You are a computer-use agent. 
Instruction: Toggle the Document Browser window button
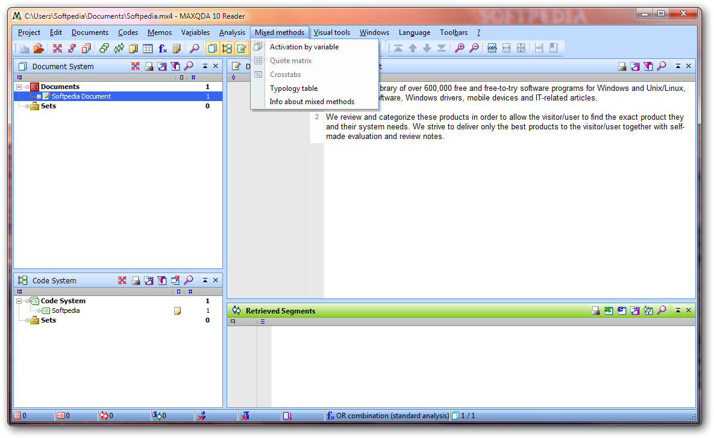(242, 48)
